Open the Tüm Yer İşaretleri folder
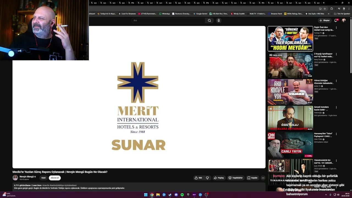This screenshot has width=352, height=198. 342,13
